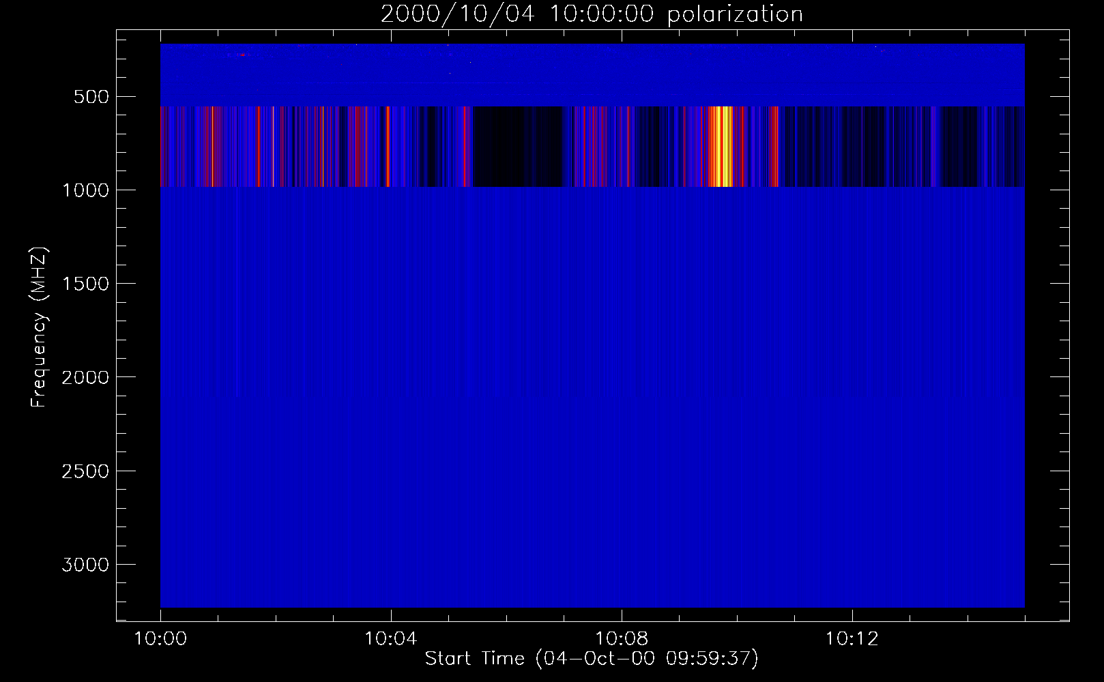Click the 'Frequency (MHZ)' axis label

(x=40, y=327)
